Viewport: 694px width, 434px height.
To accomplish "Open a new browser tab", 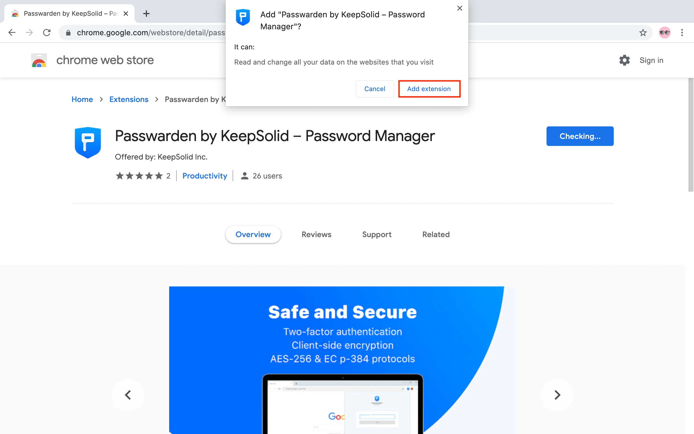I will (146, 14).
